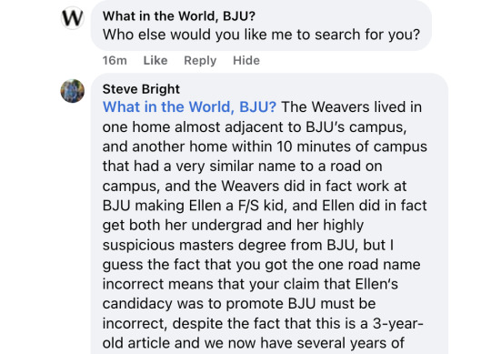Viewport: 491px width, 354px height.
Task: Open the Steve Bright author name
Action: click(141, 89)
